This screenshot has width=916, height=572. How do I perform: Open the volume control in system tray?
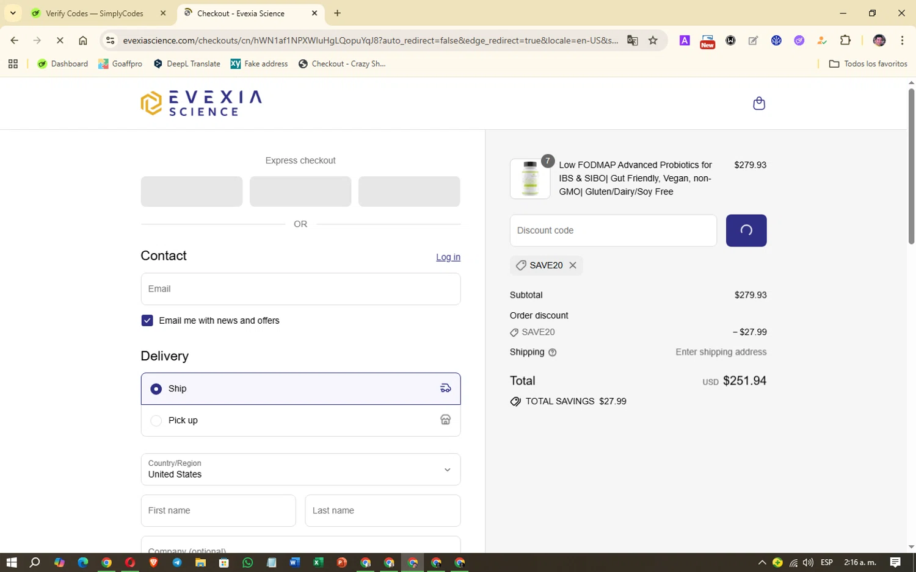coord(808,562)
